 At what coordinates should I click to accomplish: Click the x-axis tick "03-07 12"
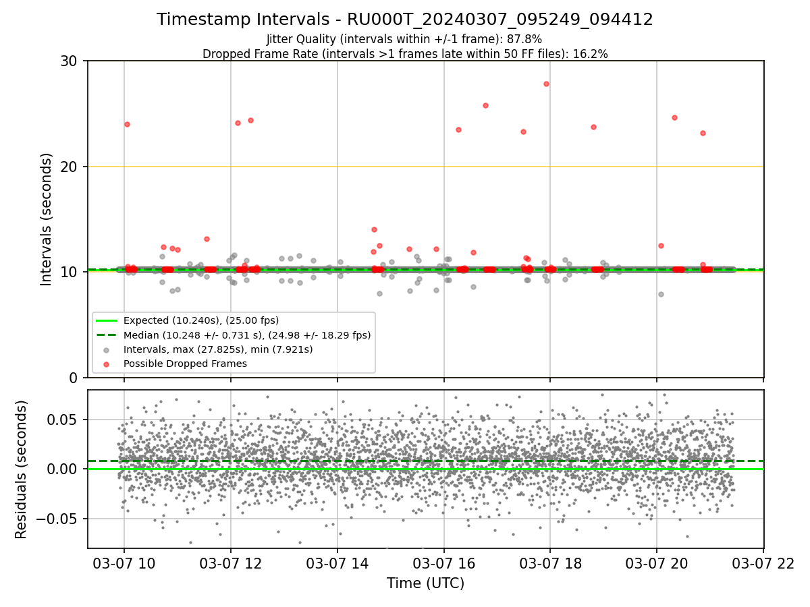coord(231,563)
